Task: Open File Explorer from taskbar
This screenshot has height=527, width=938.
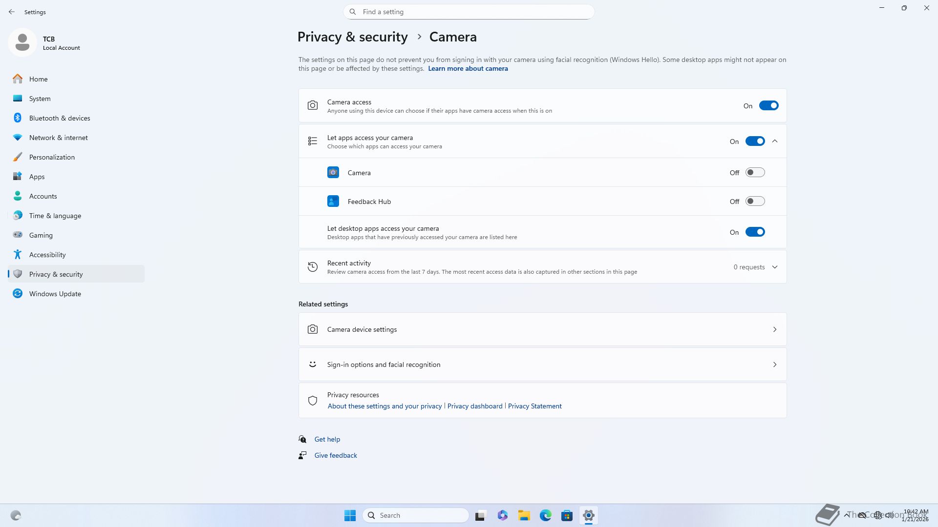Action: click(524, 515)
